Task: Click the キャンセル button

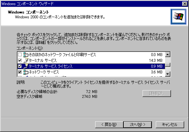Action: coord(170,125)
